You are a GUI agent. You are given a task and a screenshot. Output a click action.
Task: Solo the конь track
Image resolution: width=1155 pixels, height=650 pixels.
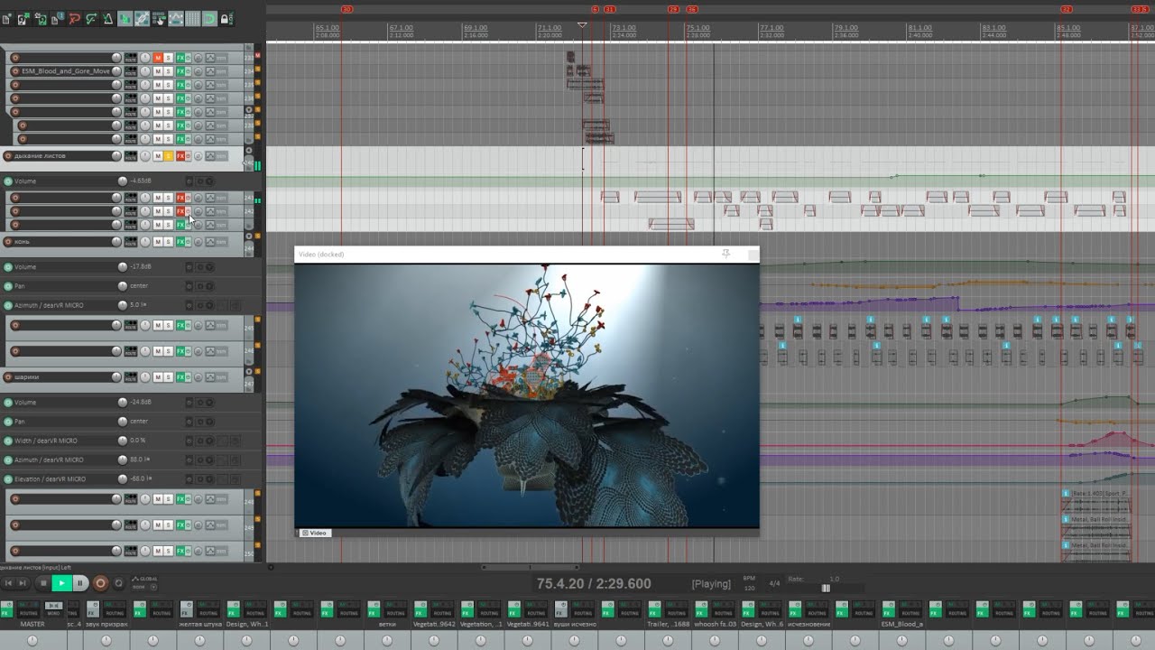pos(168,242)
